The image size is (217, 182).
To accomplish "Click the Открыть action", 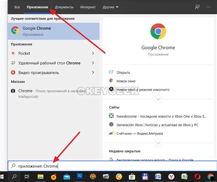I will click(x=123, y=72).
